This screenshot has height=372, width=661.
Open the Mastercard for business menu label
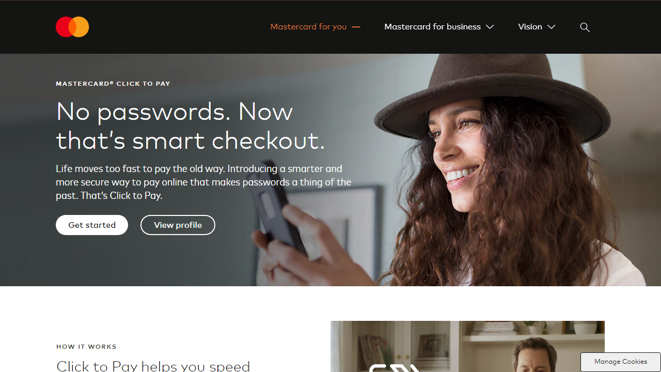pos(432,27)
